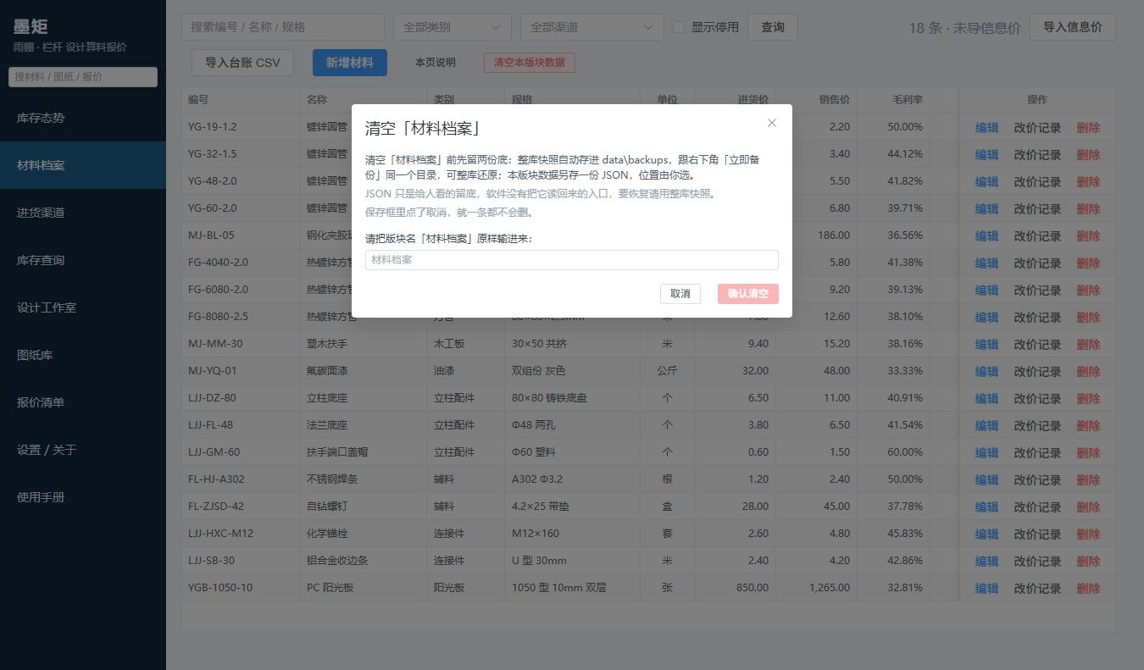Click the 取消 button in the dialog
This screenshot has height=670, width=1144.
tap(680, 294)
